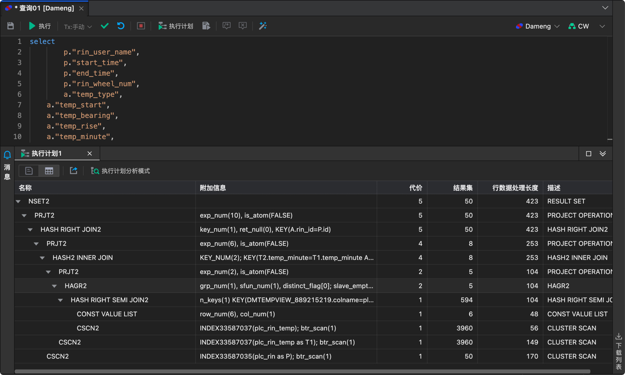Viewport: 625px width, 375px height.
Task: Click the 执行 run button
Action: [x=40, y=26]
